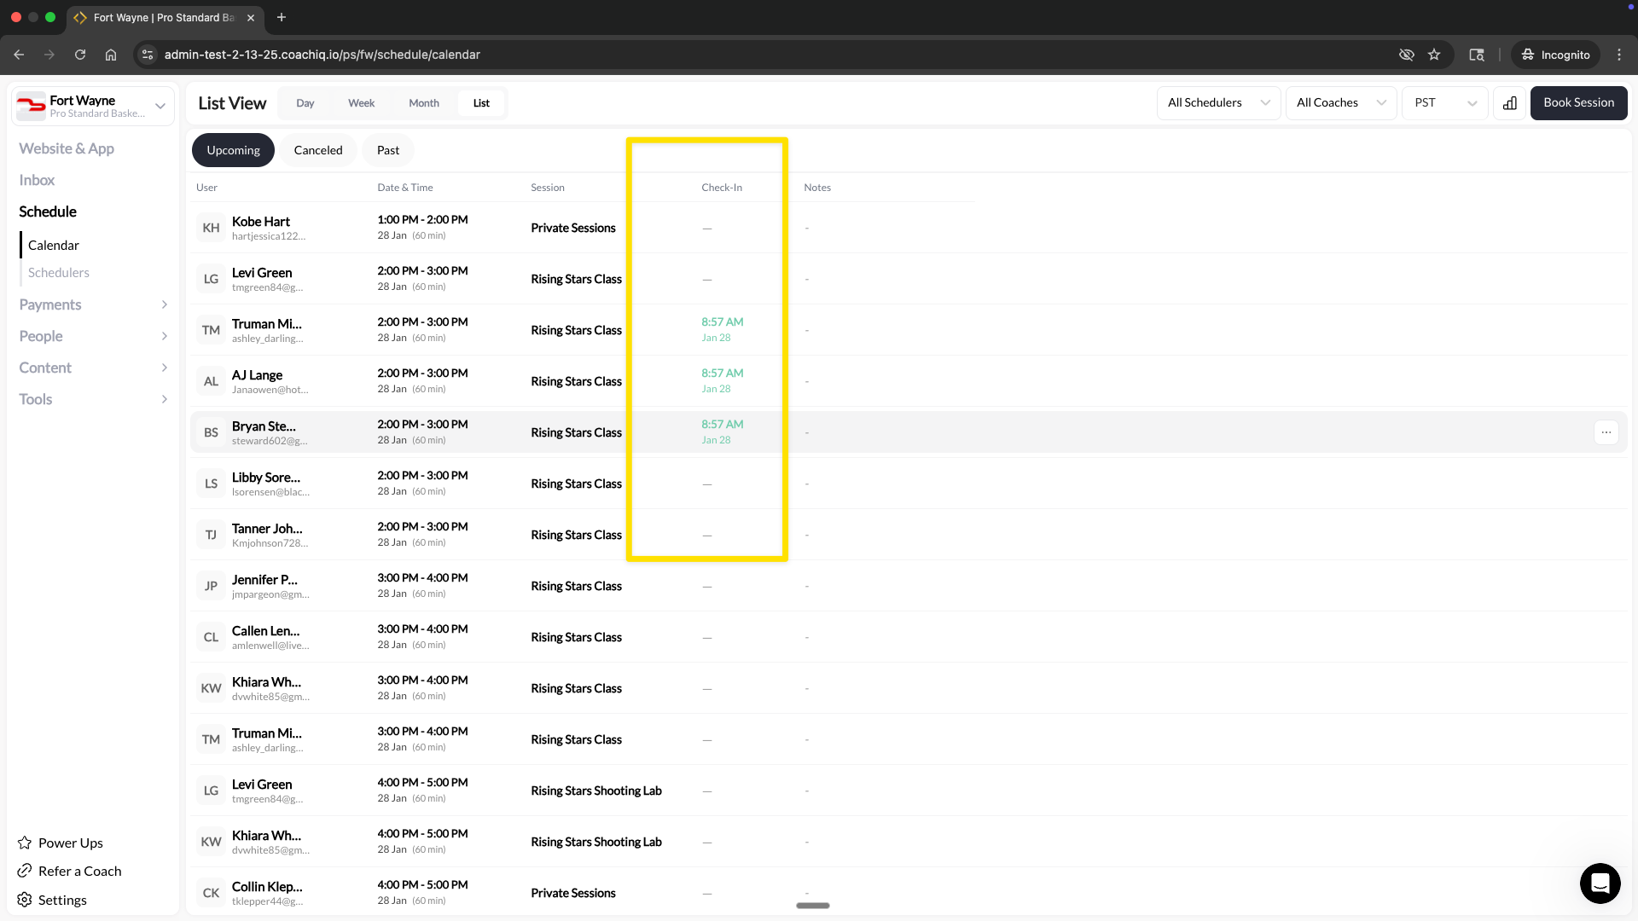Viewport: 1638px width, 921px height.
Task: Click the Fort Wayne organization logo
Action: point(31,106)
